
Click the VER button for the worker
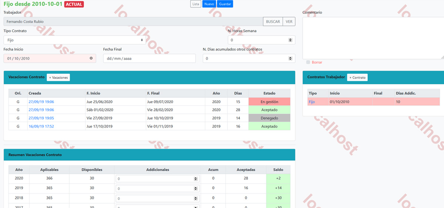[x=289, y=22]
